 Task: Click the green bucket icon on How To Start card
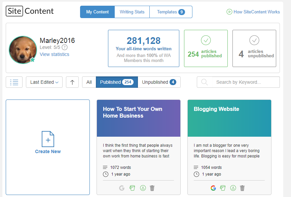coord(132,188)
